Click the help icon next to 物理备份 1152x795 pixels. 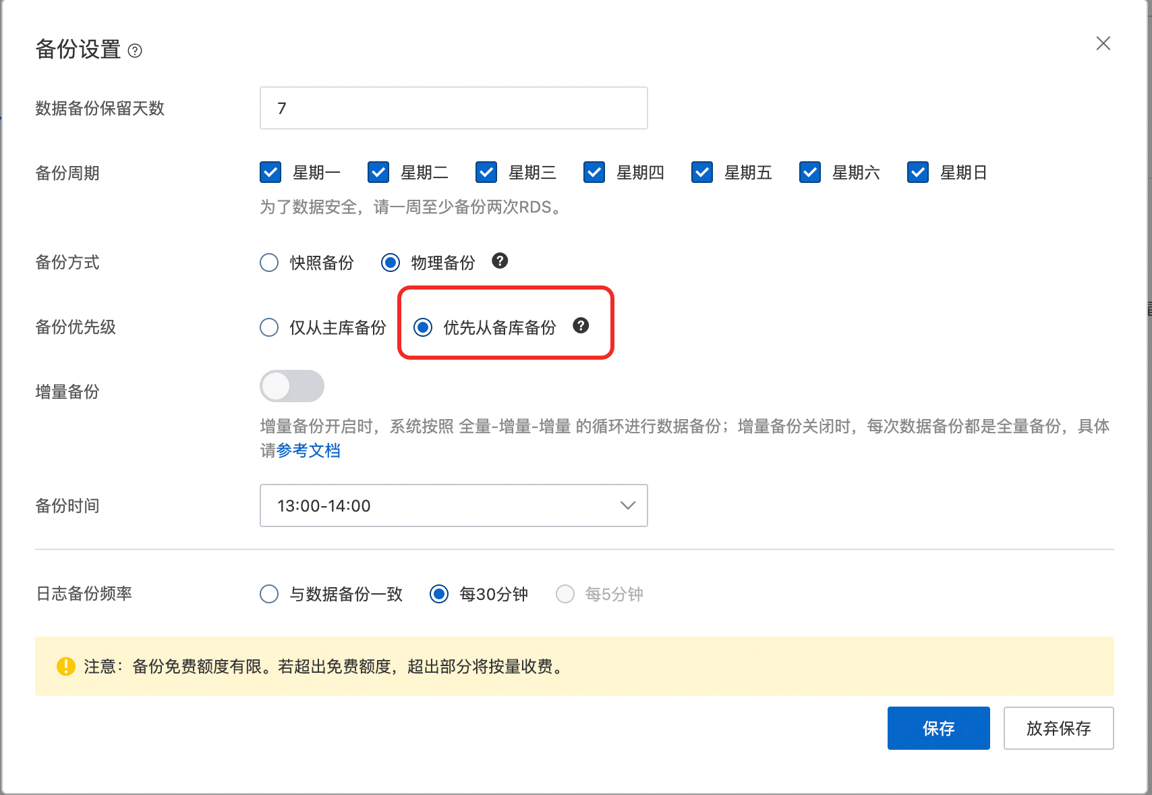point(500,261)
